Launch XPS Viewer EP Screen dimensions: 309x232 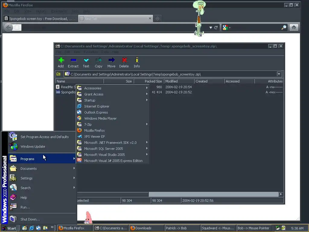point(113,137)
